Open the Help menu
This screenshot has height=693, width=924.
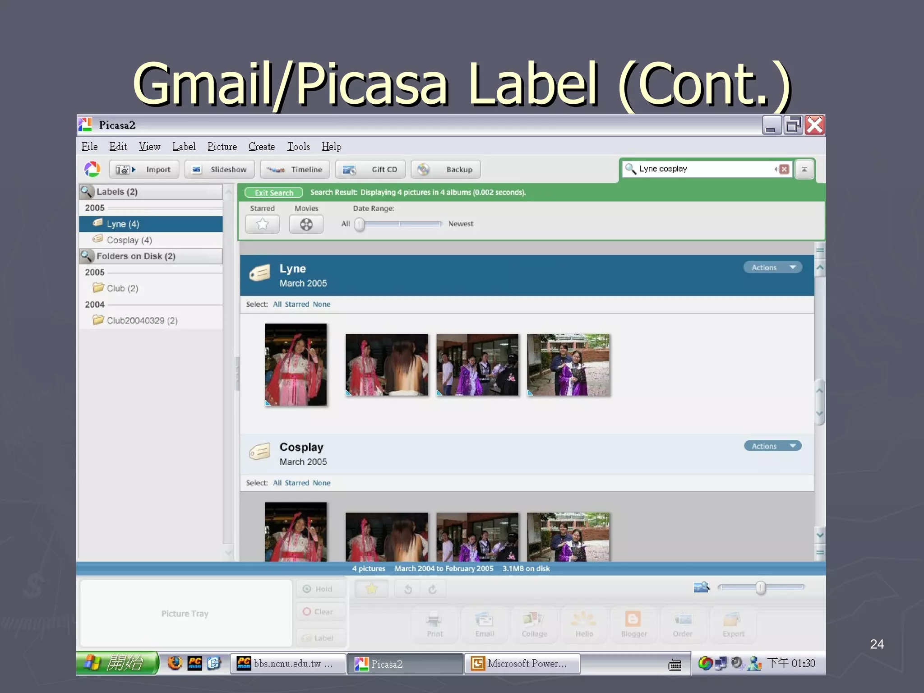tap(331, 147)
